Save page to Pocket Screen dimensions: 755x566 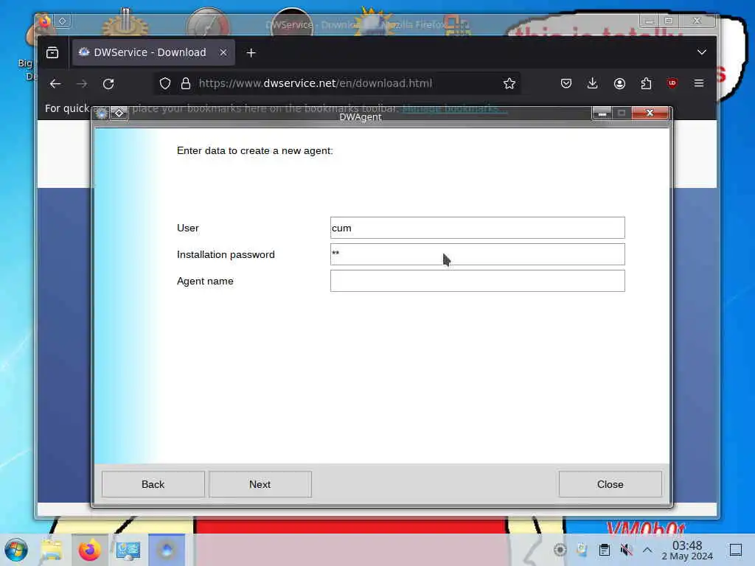point(566,84)
